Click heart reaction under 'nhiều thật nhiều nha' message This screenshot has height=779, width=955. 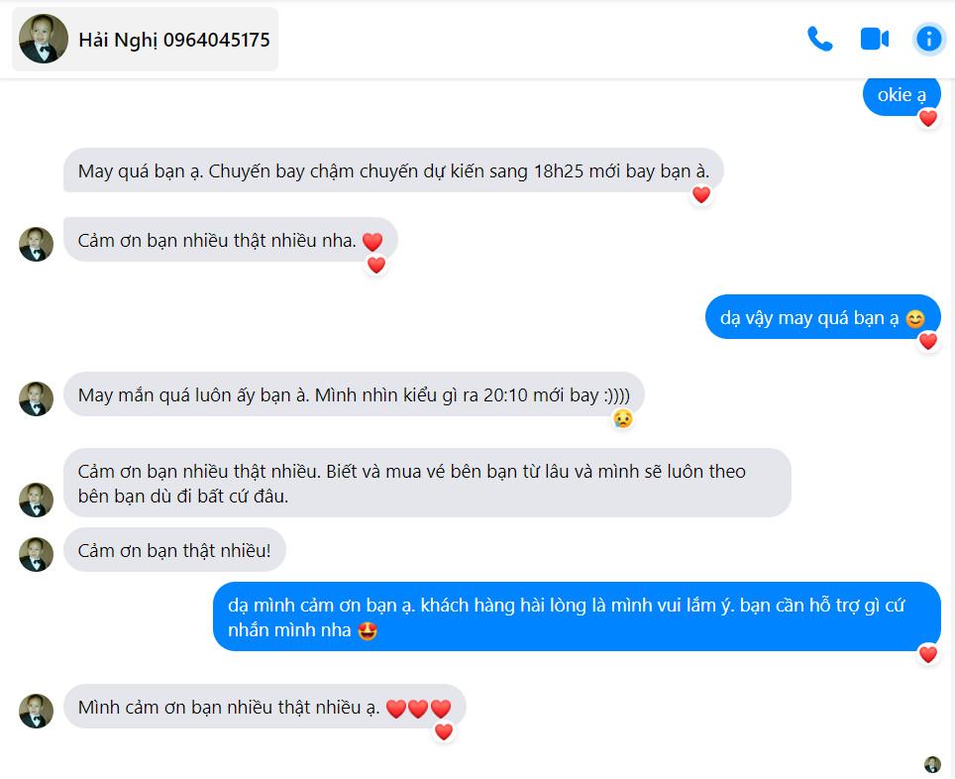375,265
